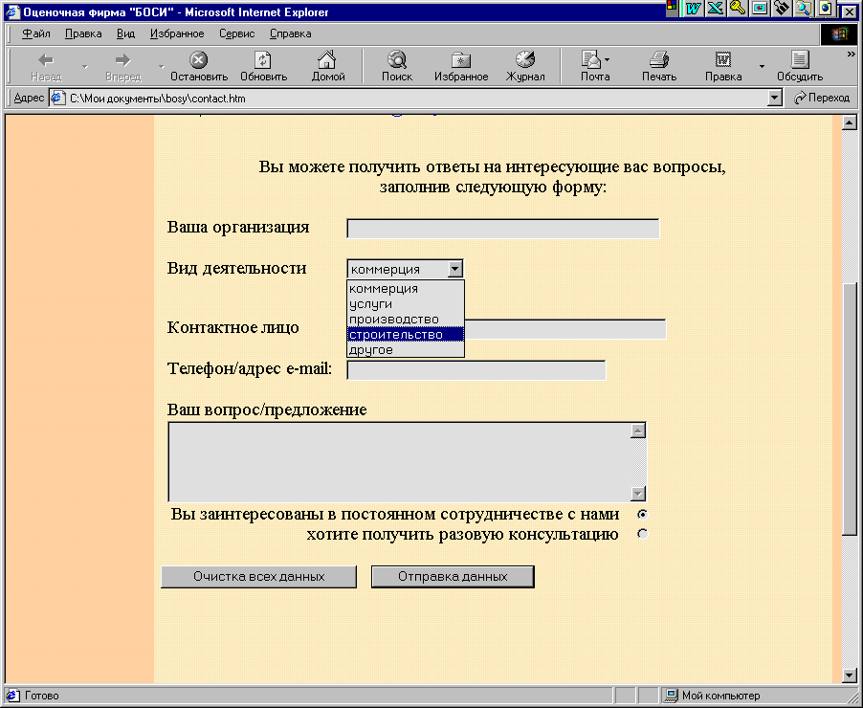
Task: Click the page vertical scrollbar thumb
Action: (850, 408)
